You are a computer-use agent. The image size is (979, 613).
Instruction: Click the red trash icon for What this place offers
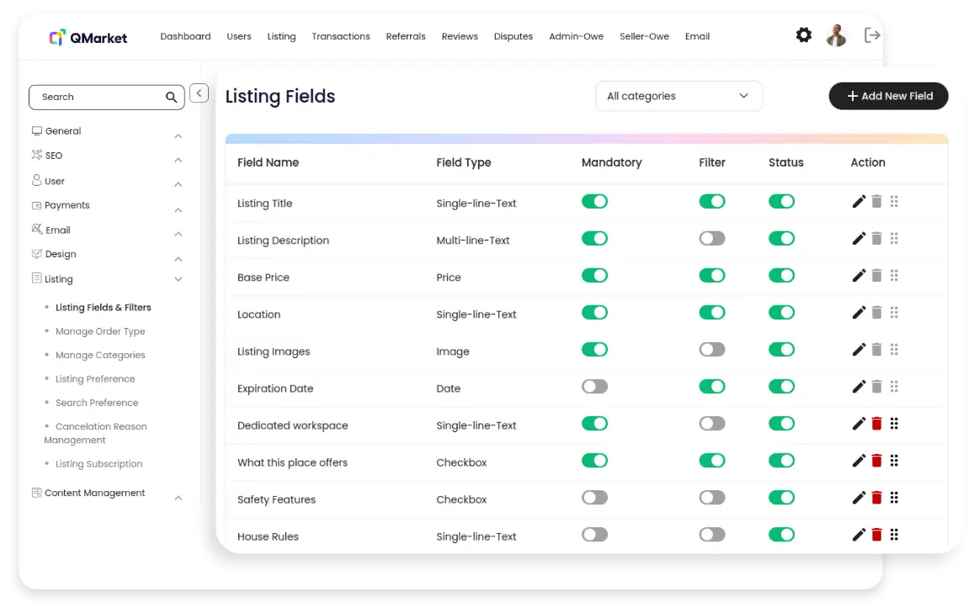pos(876,461)
